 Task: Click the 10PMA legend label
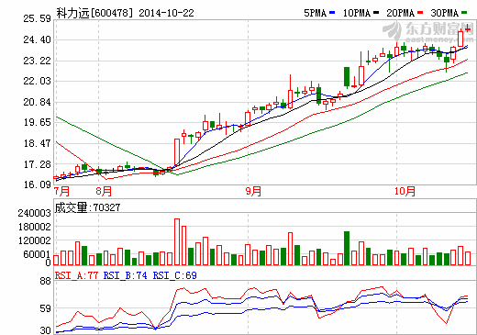coord(357,13)
